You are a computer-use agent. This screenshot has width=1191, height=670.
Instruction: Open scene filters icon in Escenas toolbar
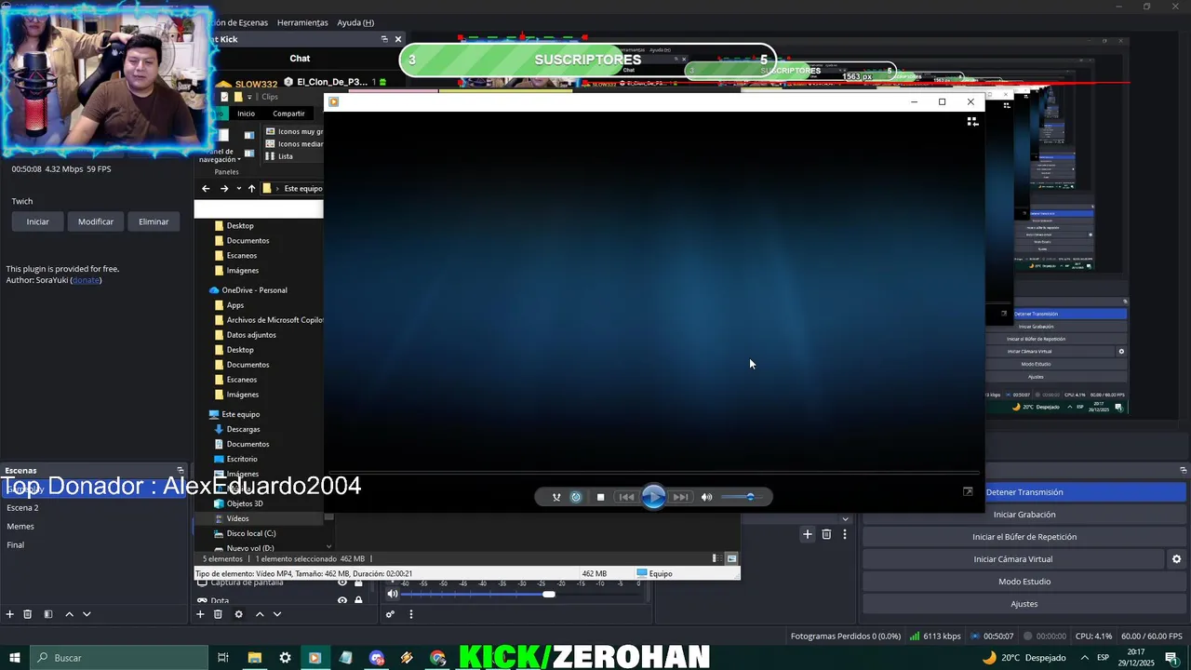(48, 614)
